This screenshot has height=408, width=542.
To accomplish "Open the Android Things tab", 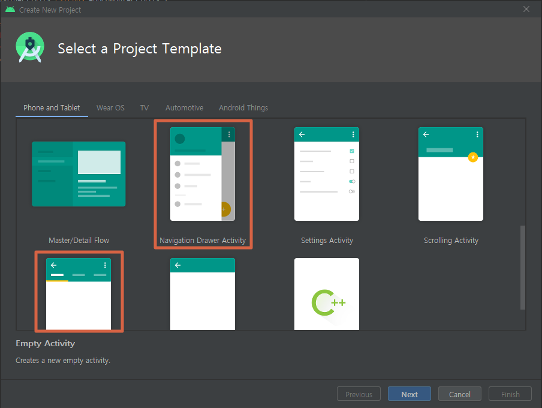I will [x=243, y=107].
